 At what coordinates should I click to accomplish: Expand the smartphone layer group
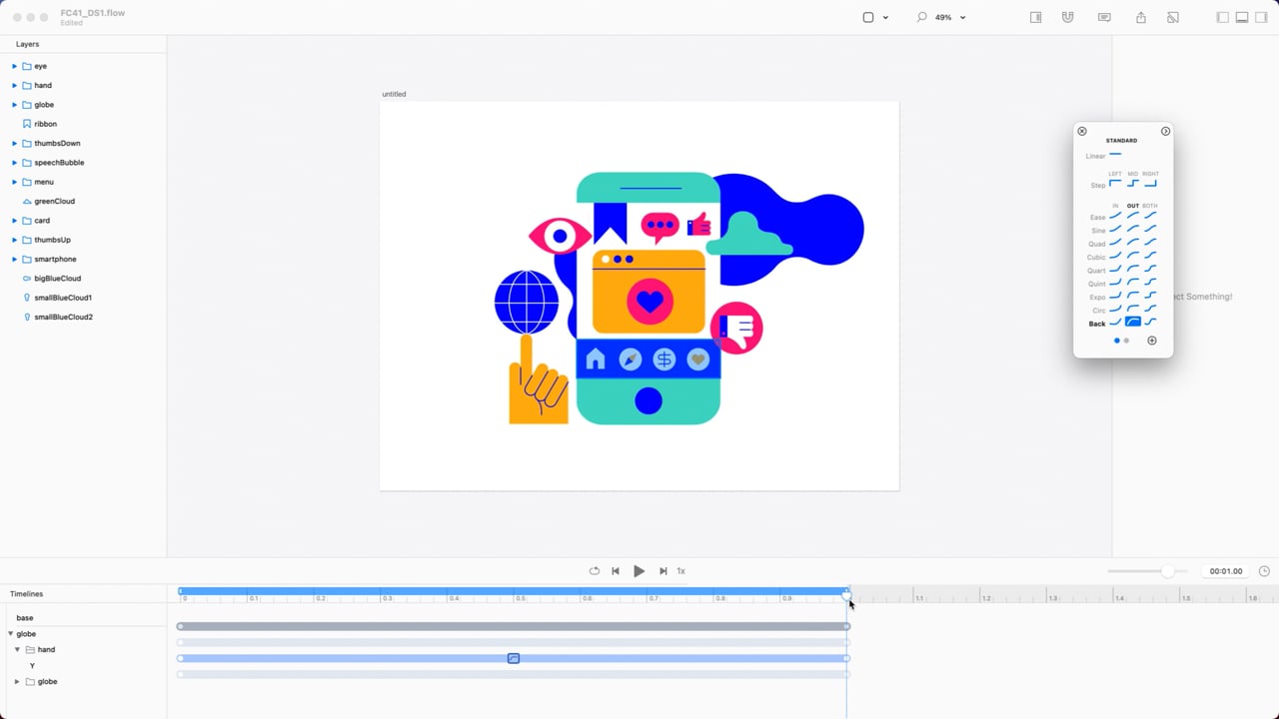pyautogui.click(x=15, y=259)
